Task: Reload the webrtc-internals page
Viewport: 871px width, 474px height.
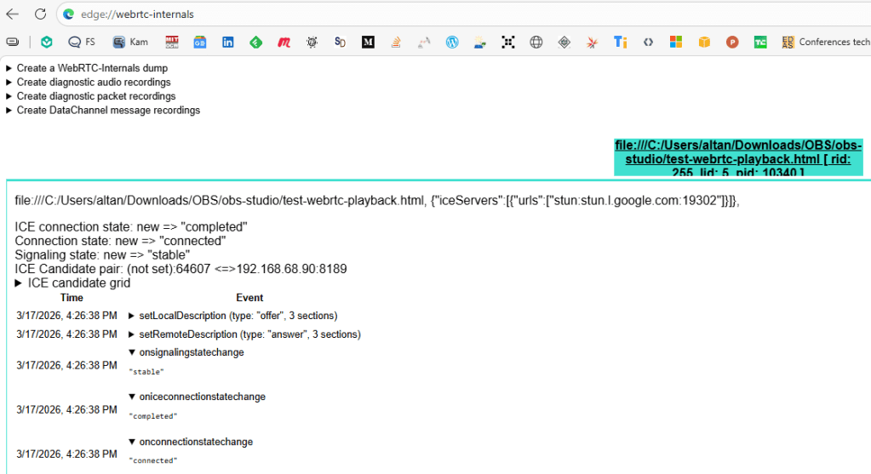Action: [40, 14]
